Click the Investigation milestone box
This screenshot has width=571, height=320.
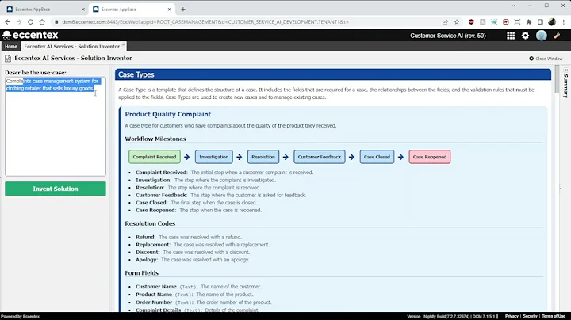coord(214,157)
